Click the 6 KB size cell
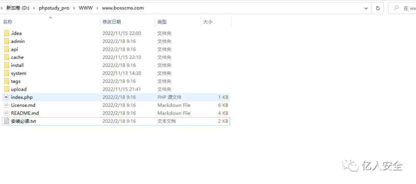The height and width of the screenshot is (184, 416). tap(223, 105)
